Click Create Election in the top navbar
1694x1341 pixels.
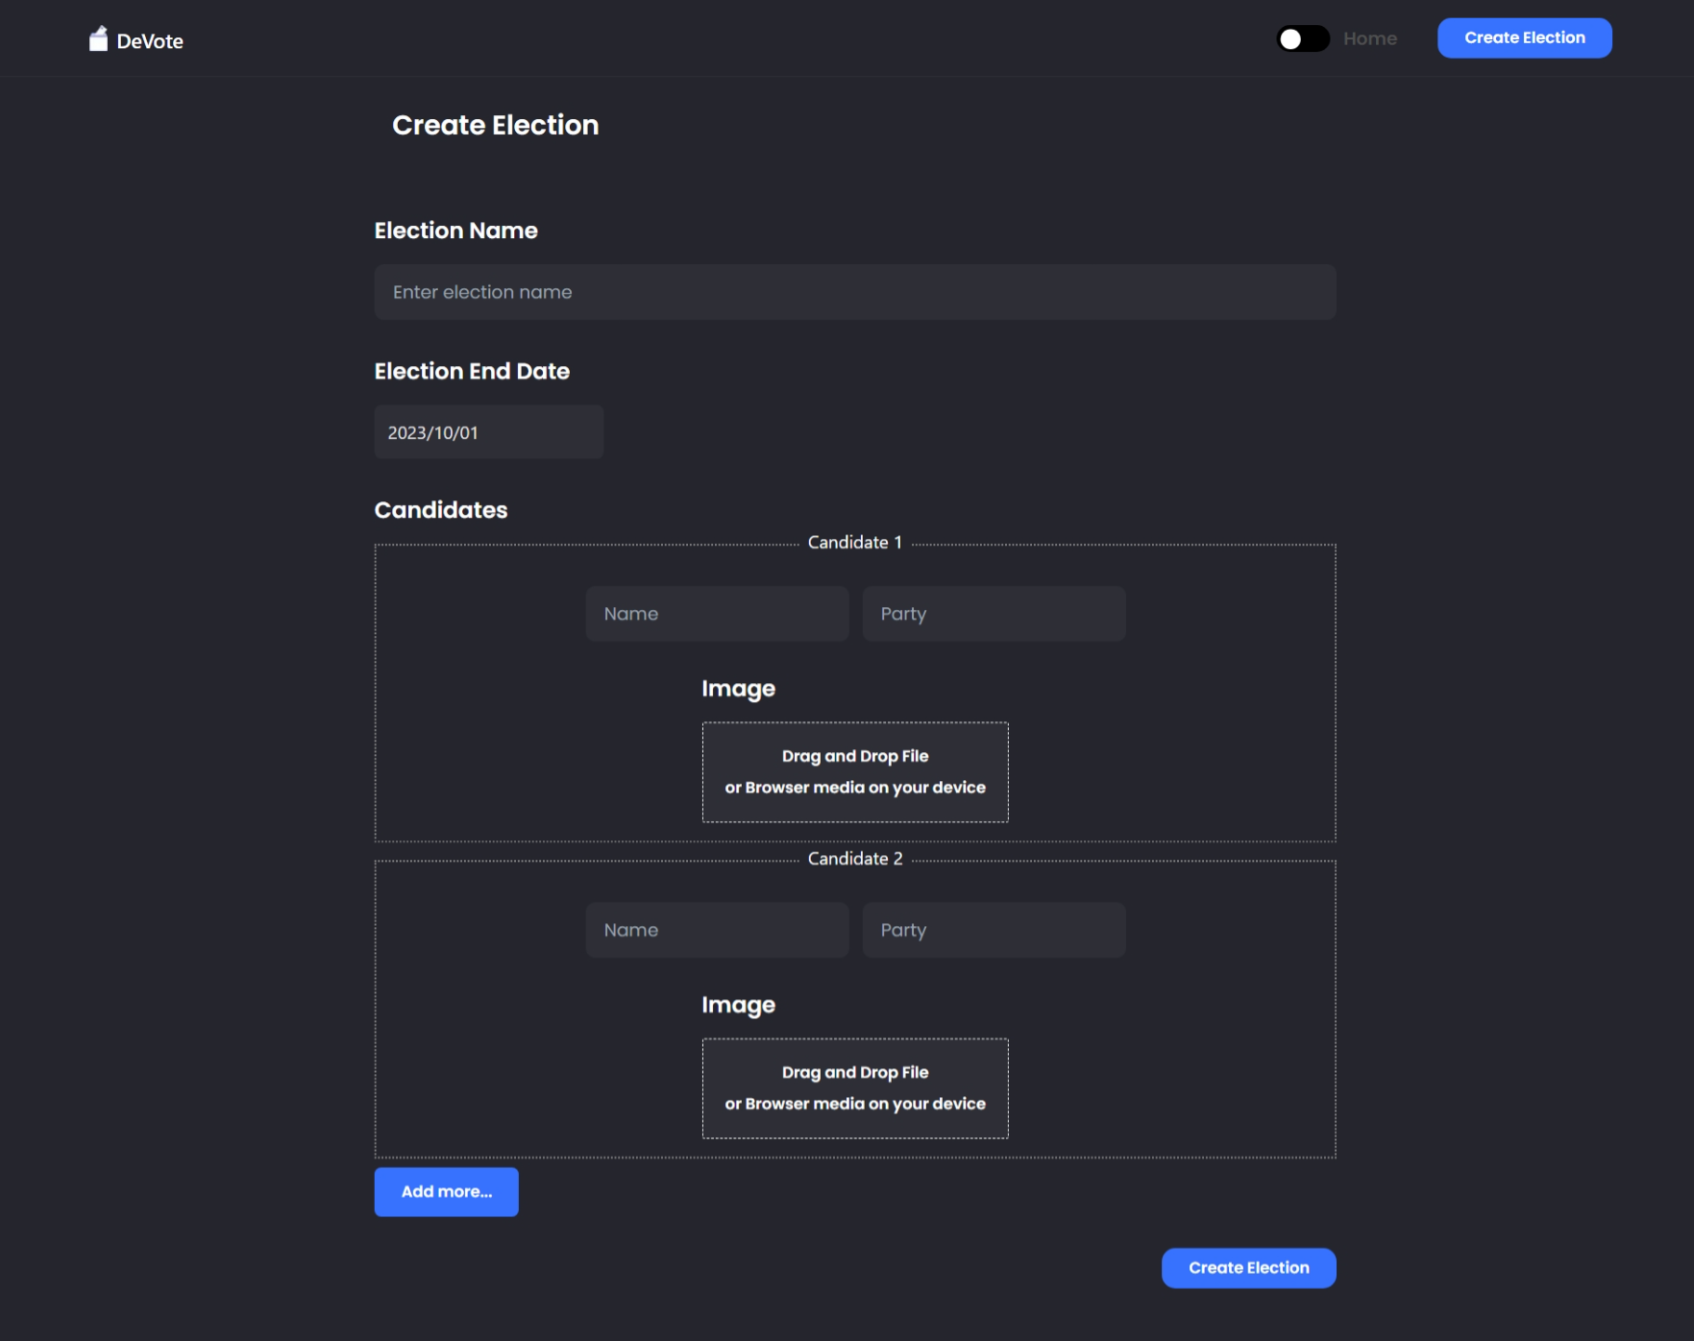point(1524,37)
